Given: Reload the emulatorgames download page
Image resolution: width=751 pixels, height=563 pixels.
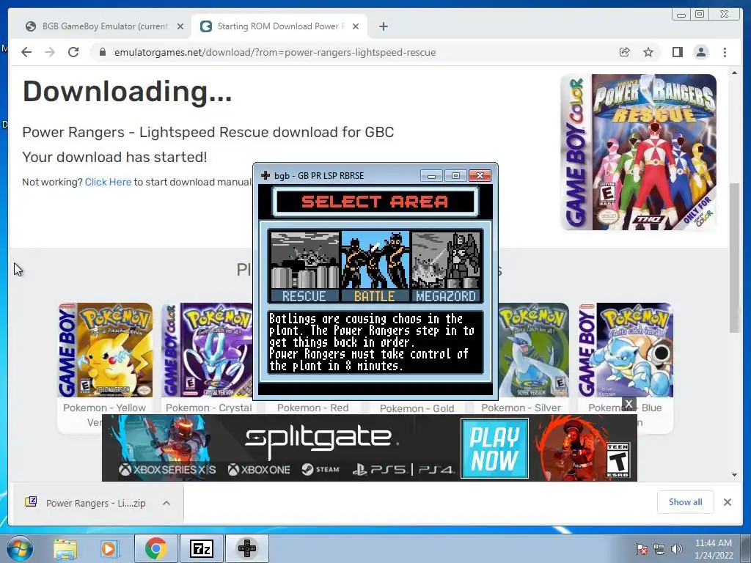Looking at the screenshot, I should coord(73,52).
